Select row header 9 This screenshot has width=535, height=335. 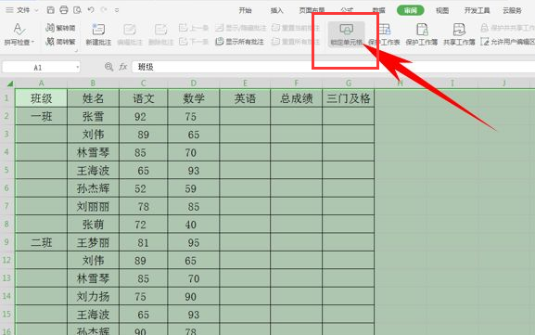pos(6,242)
